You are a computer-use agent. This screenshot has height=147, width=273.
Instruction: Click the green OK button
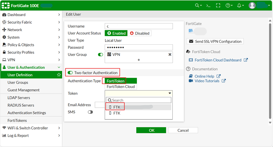[151, 130]
